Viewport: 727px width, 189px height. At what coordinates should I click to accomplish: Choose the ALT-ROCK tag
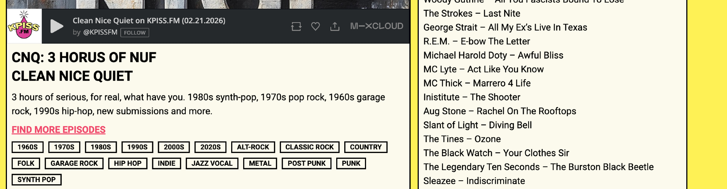coord(253,147)
